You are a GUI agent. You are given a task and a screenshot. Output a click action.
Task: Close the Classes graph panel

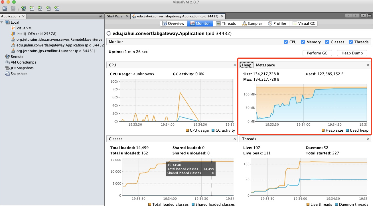(x=234, y=139)
